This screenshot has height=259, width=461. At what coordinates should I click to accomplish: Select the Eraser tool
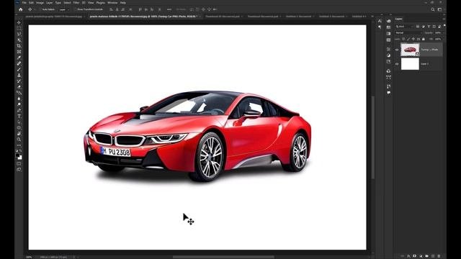(19, 87)
